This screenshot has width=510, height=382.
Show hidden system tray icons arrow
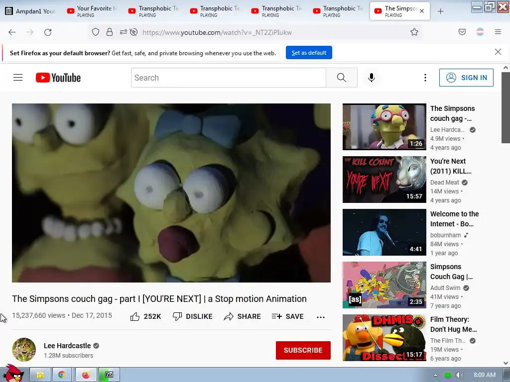click(435, 375)
